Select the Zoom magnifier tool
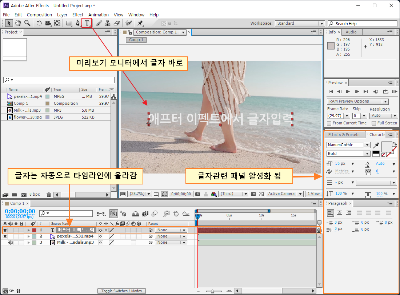The width and height of the screenshot is (400, 295). pyautogui.click(x=27, y=23)
